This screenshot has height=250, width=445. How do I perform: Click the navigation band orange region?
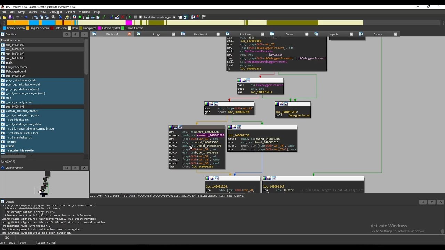point(17,23)
